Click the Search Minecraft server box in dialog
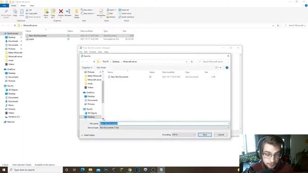This screenshot has height=173, width=308. pos(213,62)
